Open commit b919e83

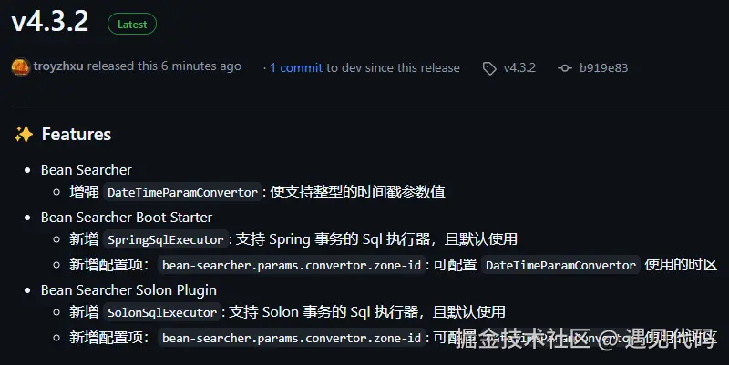603,67
